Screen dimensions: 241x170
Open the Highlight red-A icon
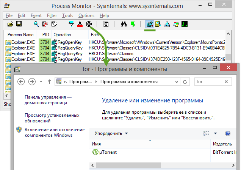pos(80,24)
